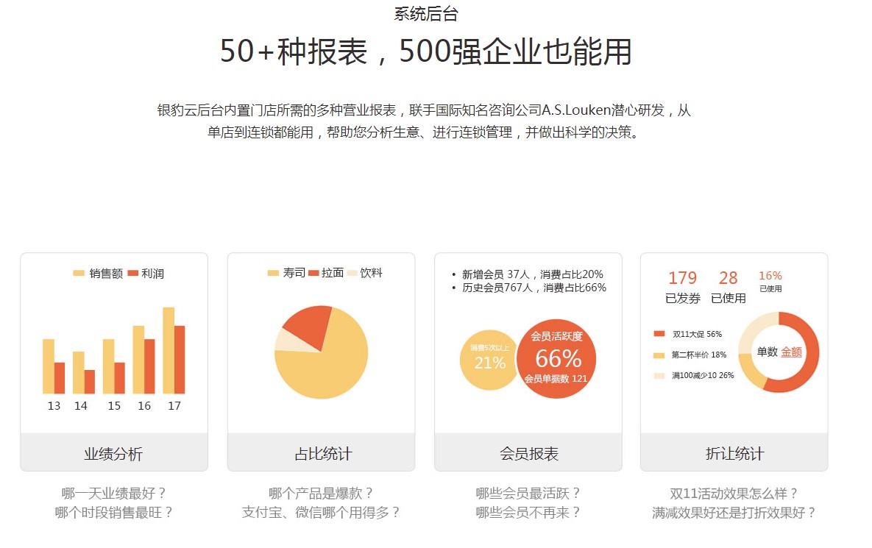The width and height of the screenshot is (872, 548).
Task: Click the 金额 link in donut chart
Action: [x=791, y=352]
